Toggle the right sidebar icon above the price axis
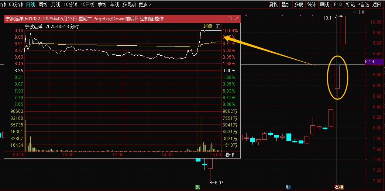This screenshot has width=385, height=191. click(x=361, y=12)
